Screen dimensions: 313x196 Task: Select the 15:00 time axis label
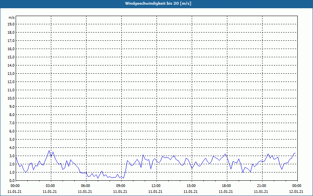pos(191,185)
